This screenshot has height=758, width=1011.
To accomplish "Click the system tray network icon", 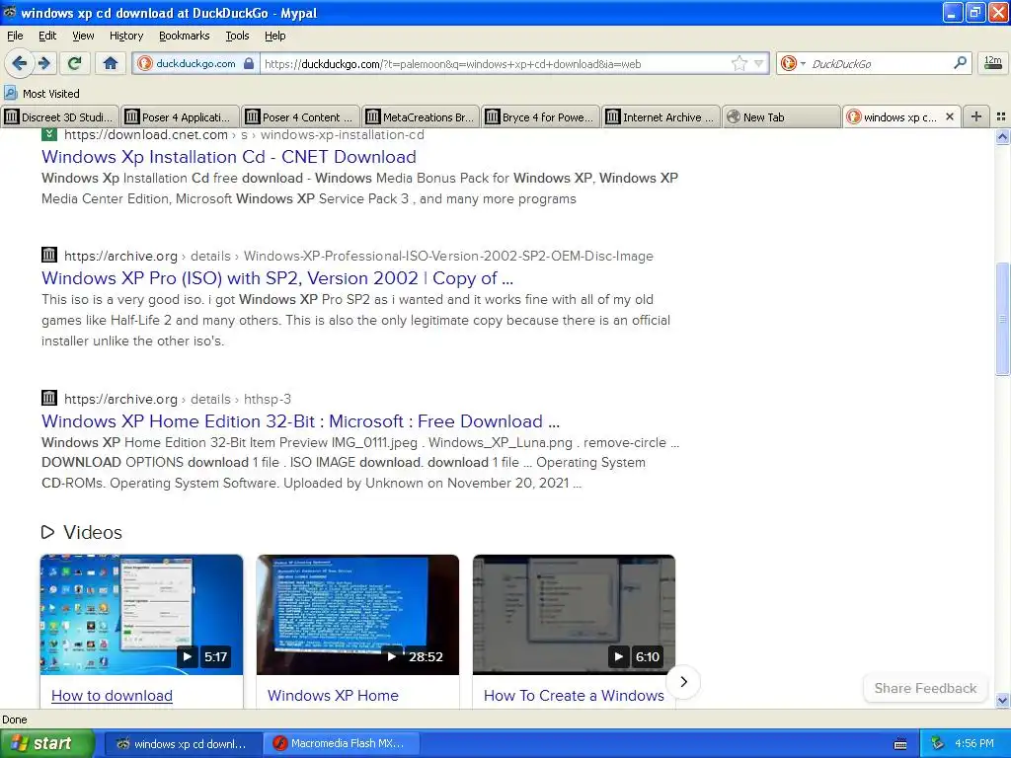I will click(937, 743).
